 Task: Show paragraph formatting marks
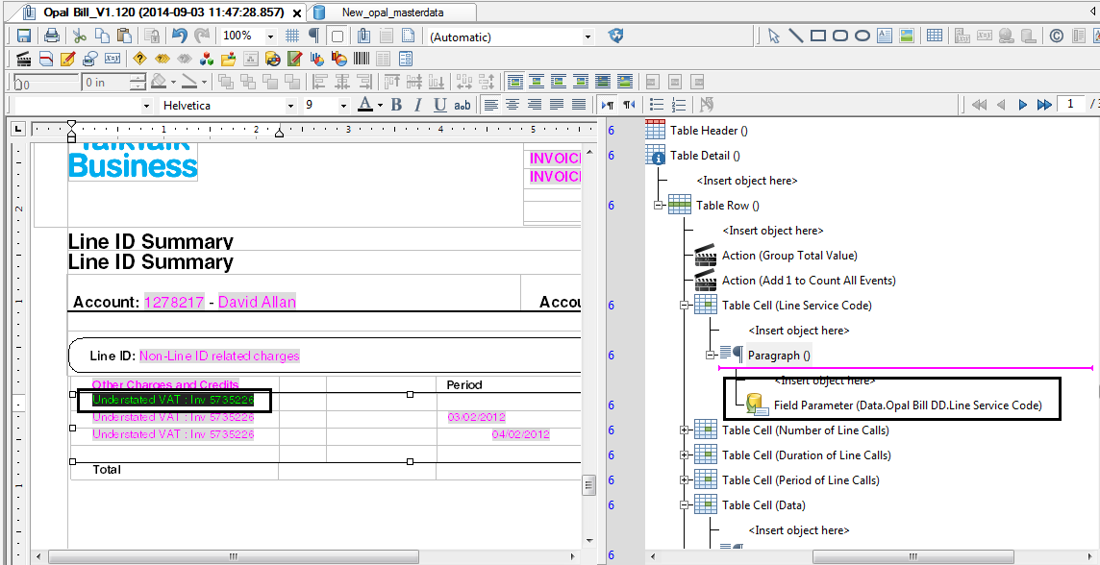click(x=312, y=35)
